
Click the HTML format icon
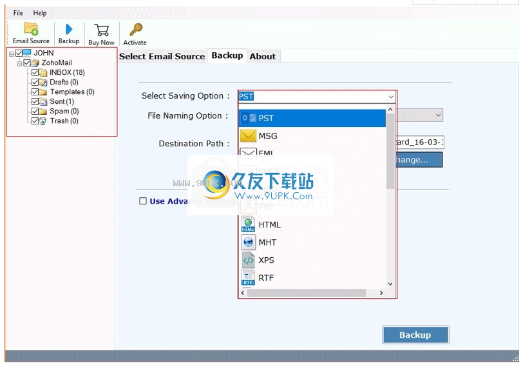(x=248, y=224)
